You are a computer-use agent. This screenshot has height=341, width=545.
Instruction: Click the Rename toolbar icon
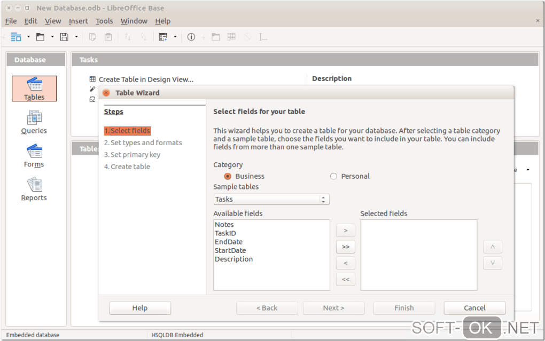(263, 37)
